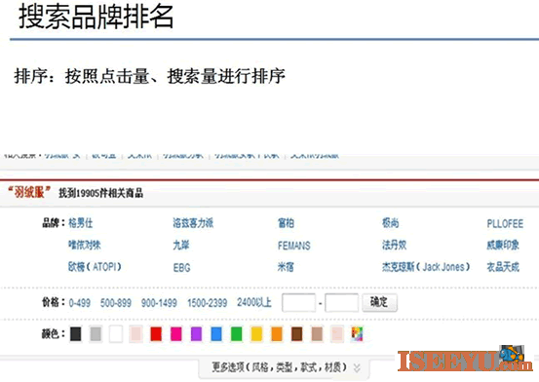Focus the minimum price input box
539x382 pixels.
pyautogui.click(x=298, y=302)
